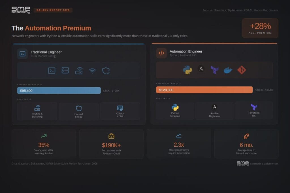Image resolution: width=290 pixels, height=193 pixels.
Task: Click the server rack icon
Action: click(x=65, y=70)
